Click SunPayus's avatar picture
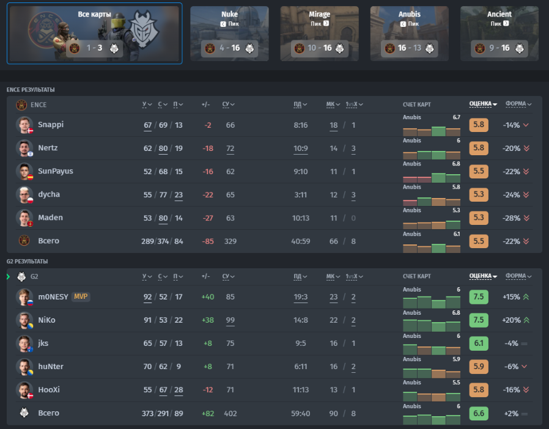The width and height of the screenshot is (549, 429). 24,171
